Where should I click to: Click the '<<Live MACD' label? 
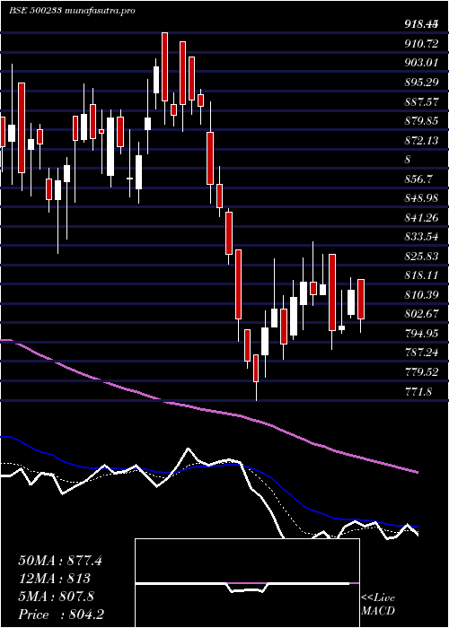coord(378,605)
